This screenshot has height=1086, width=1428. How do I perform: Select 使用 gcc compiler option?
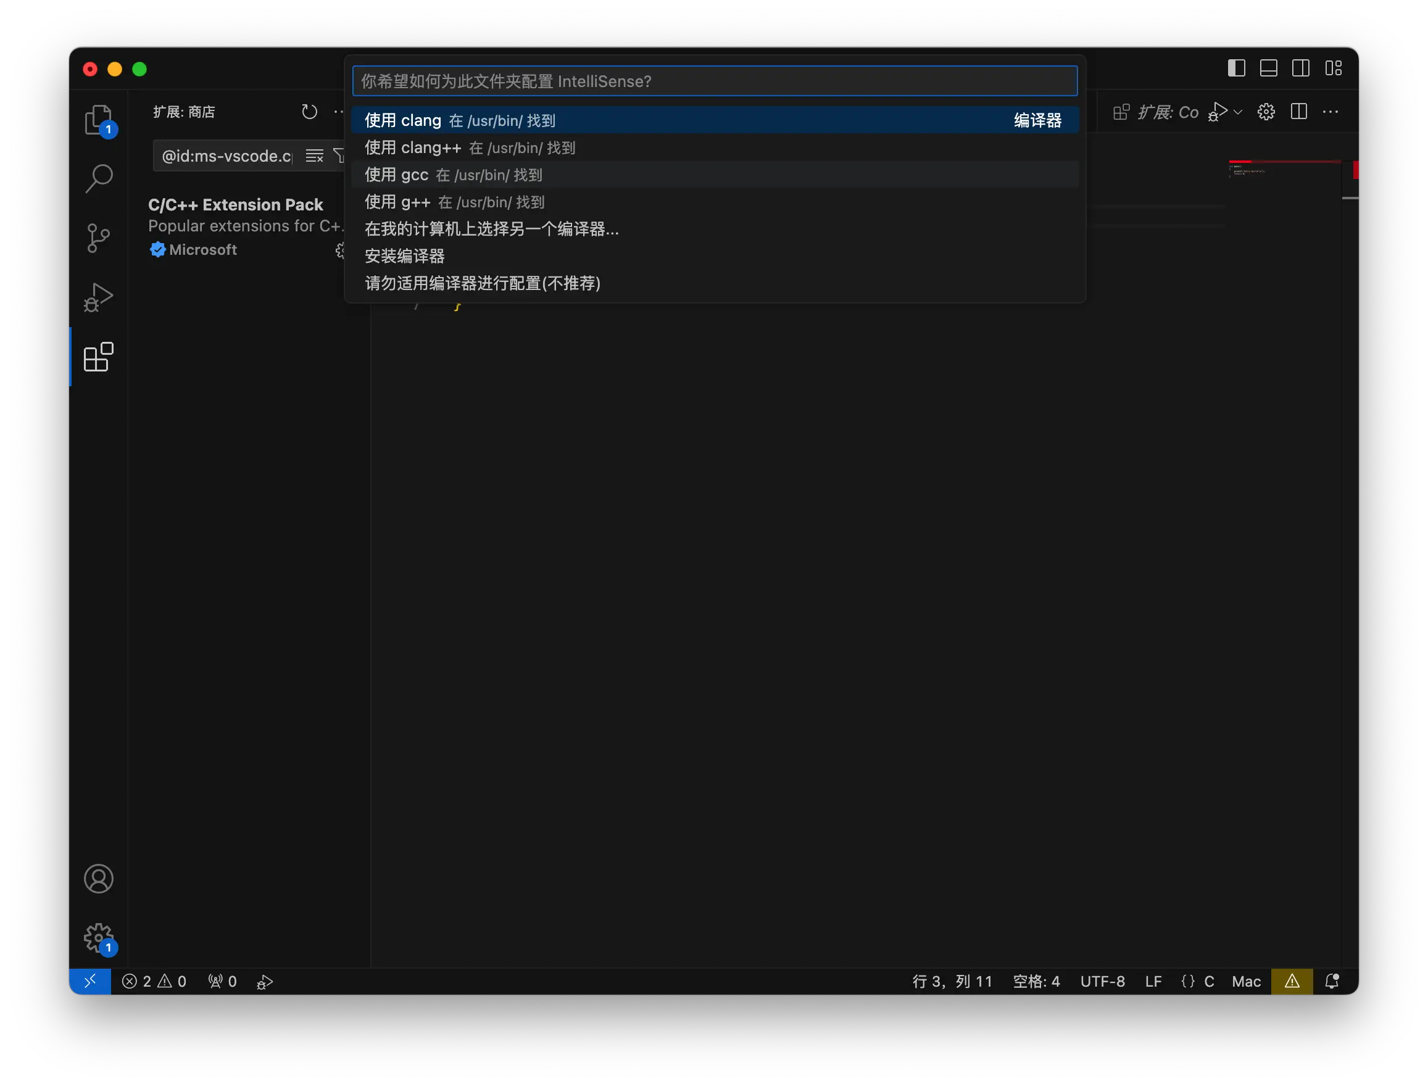coord(715,175)
